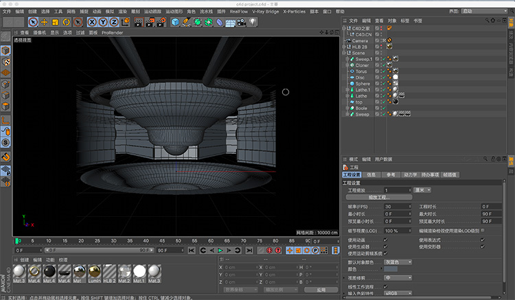The width and height of the screenshot is (515, 300).
Task: Click the 帧率(FPS) value field
Action: [398, 207]
